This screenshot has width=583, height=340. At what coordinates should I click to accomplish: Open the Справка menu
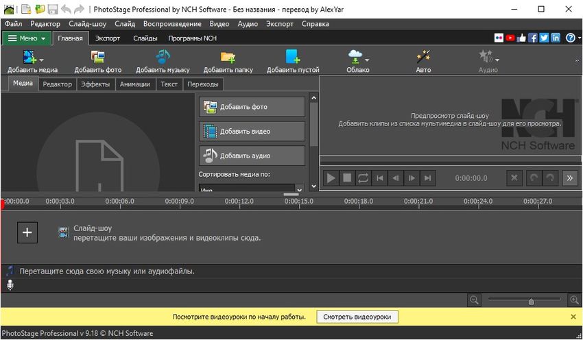(316, 24)
